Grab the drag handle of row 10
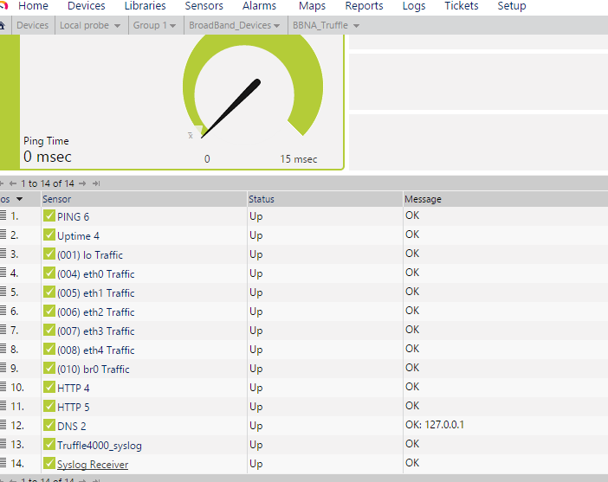608x482 pixels. 3,386
